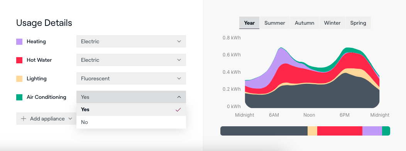The image size is (406, 151).
Task: Open the Heating type dropdown
Action: click(131, 41)
